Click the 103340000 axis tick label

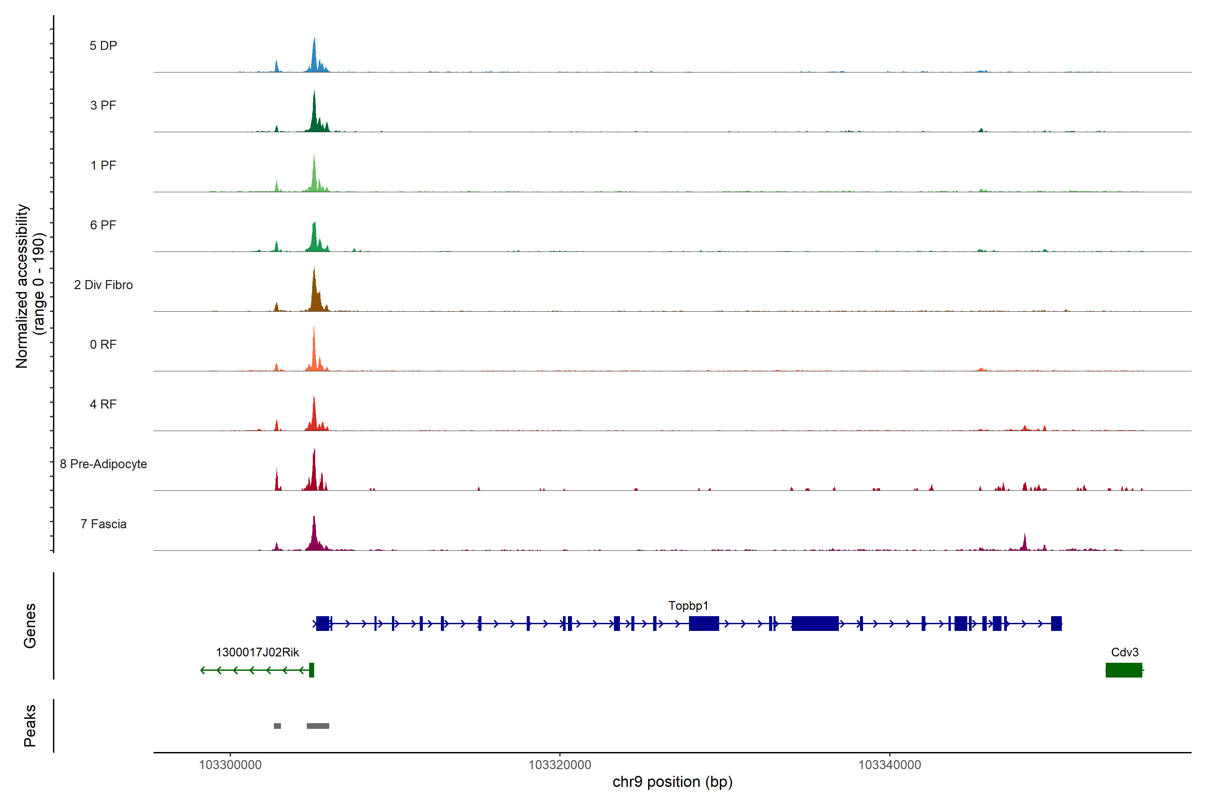point(889,765)
